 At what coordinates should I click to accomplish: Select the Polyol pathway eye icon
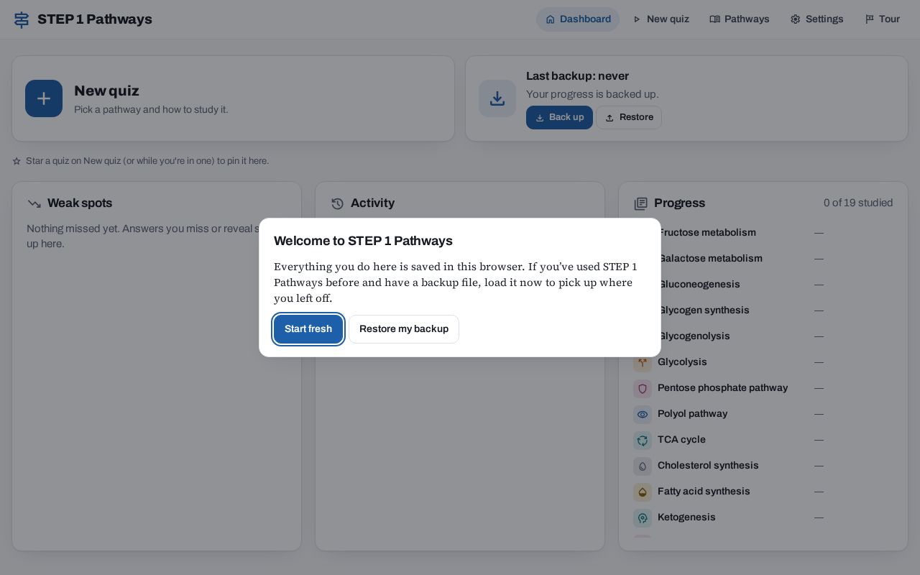click(643, 414)
